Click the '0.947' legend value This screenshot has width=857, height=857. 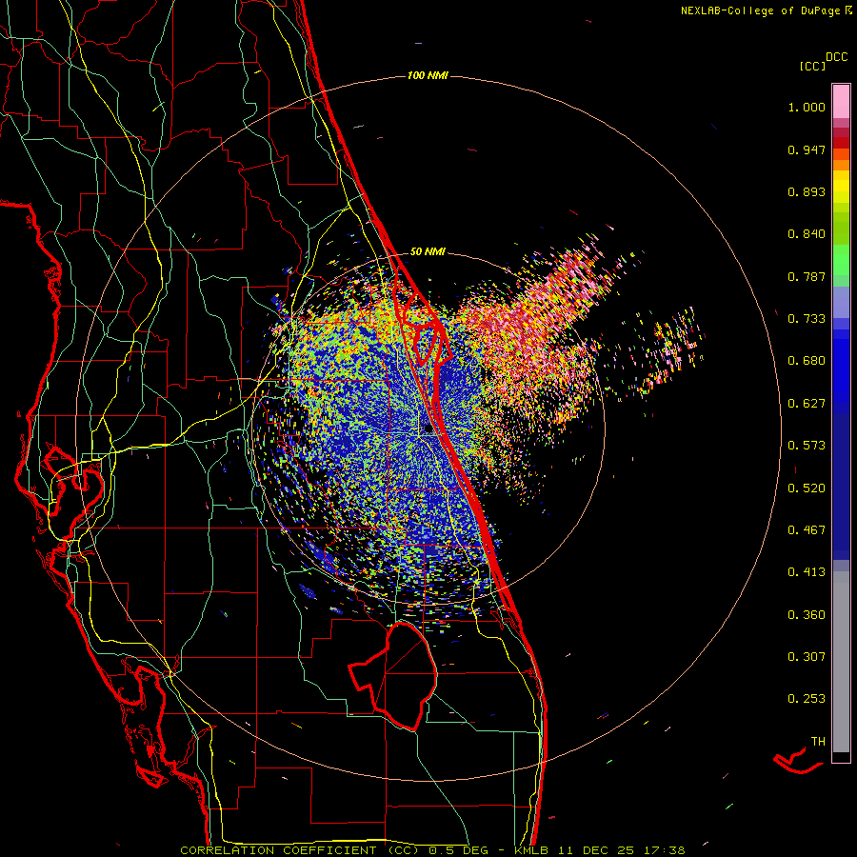[x=807, y=149]
